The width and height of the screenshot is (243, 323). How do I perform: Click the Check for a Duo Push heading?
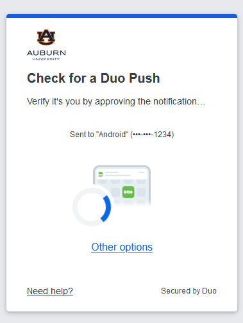94,78
